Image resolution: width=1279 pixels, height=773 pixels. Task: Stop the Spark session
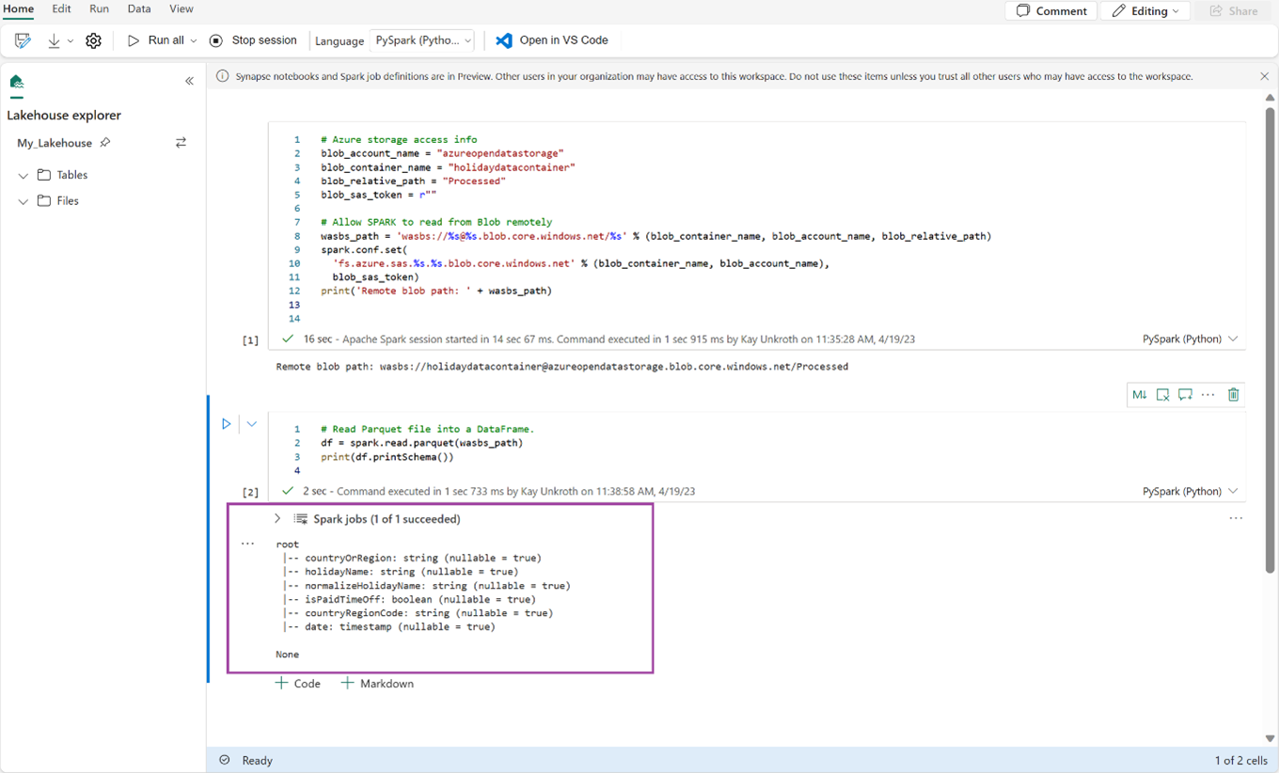point(253,40)
